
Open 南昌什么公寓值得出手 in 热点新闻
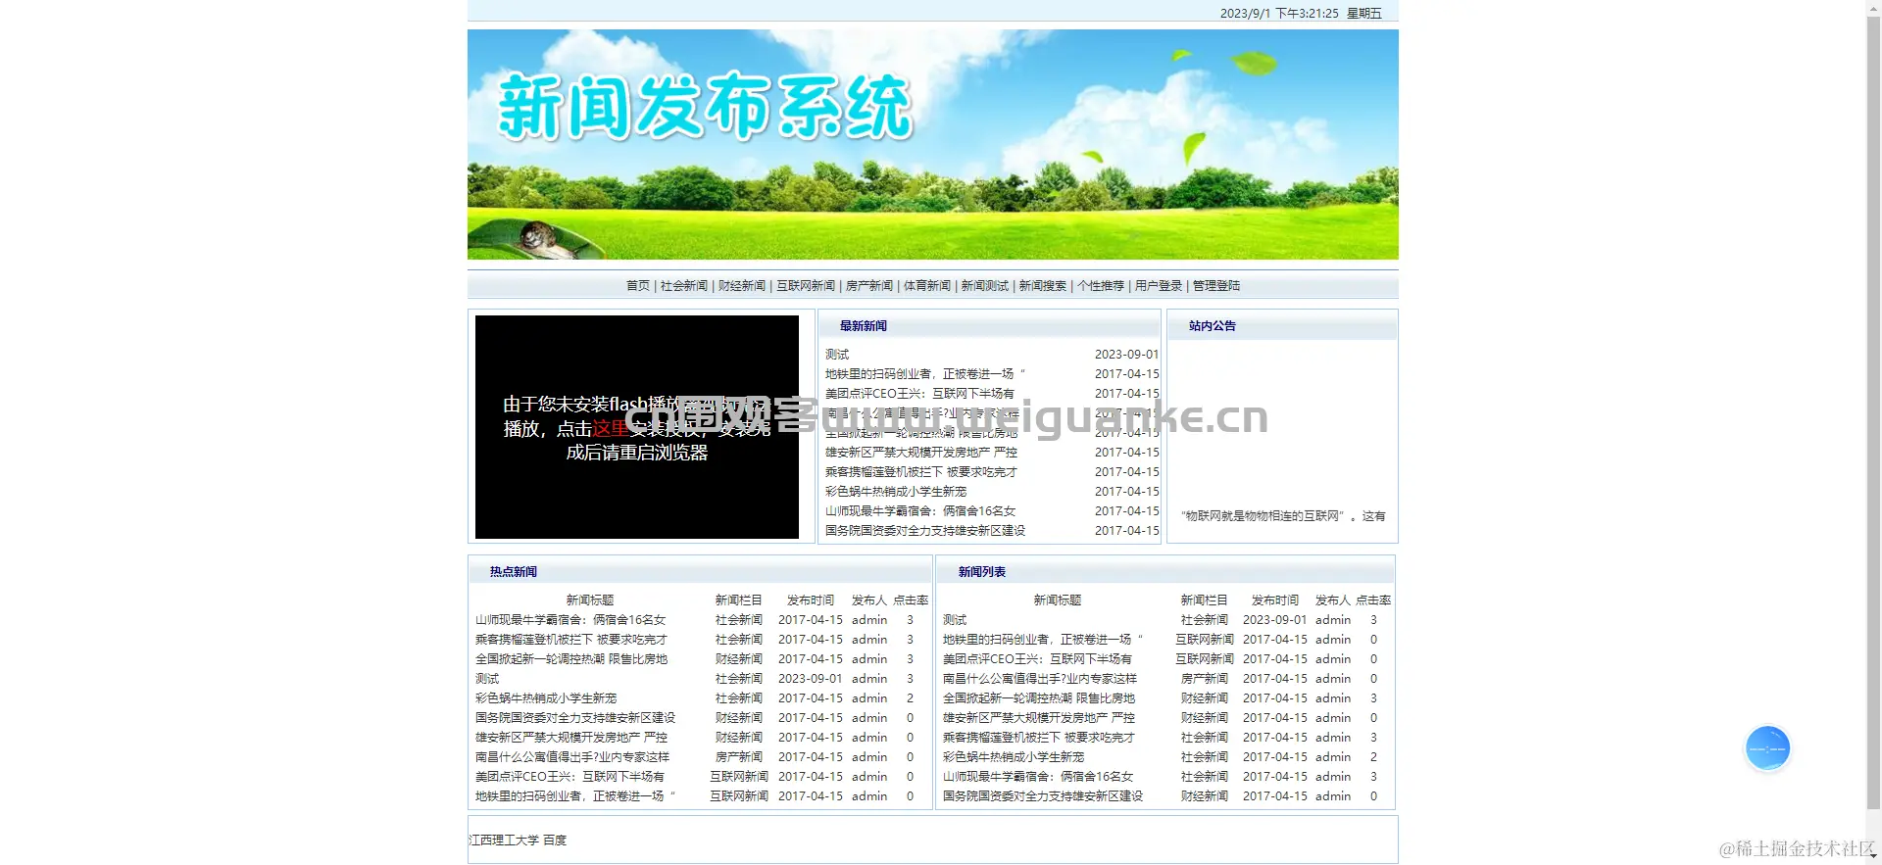pos(572,757)
